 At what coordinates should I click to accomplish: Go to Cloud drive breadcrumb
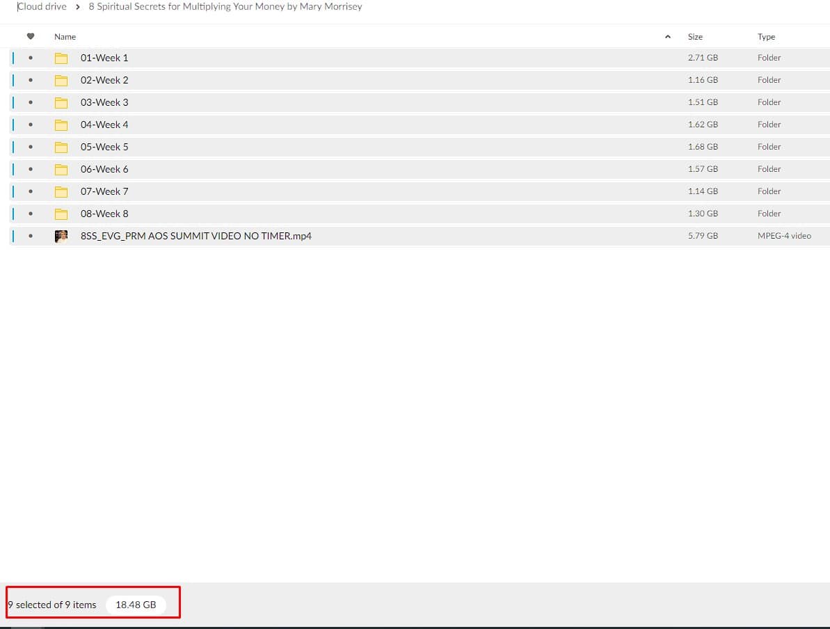[42, 7]
